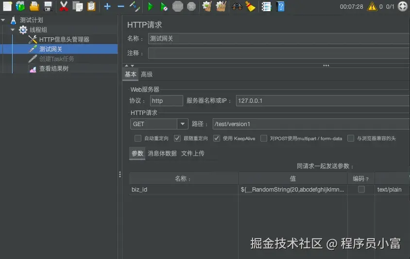
Task: Click the empty 注释 input field
Action: [x=279, y=53]
